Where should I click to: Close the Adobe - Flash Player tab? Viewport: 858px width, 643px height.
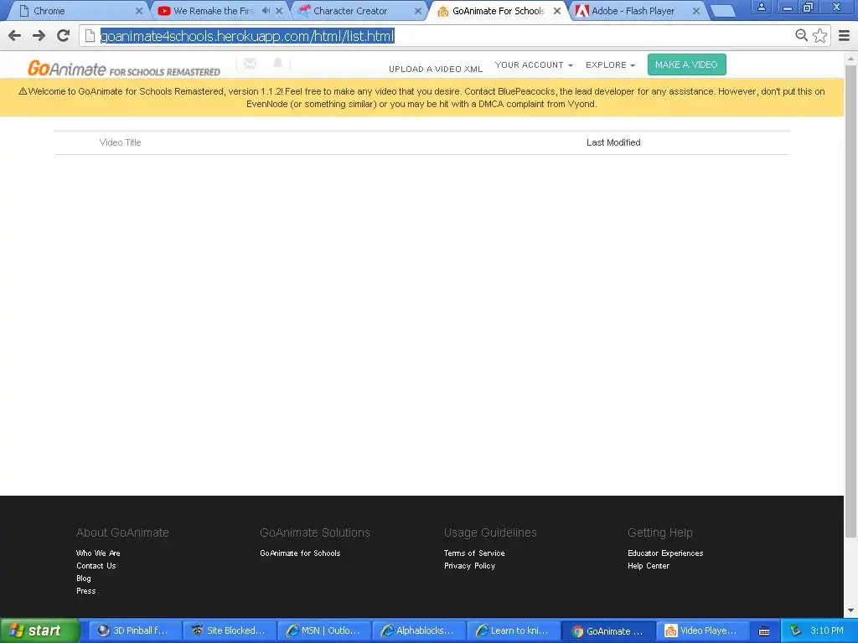(696, 11)
